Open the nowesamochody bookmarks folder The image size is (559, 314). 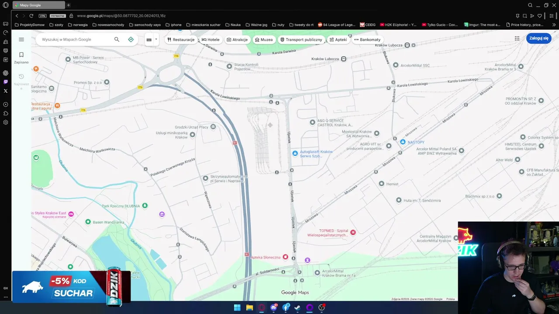[x=108, y=25]
